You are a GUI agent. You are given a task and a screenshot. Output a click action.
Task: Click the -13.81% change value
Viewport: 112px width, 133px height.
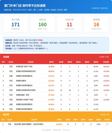pyautogui.click(x=106, y=81)
